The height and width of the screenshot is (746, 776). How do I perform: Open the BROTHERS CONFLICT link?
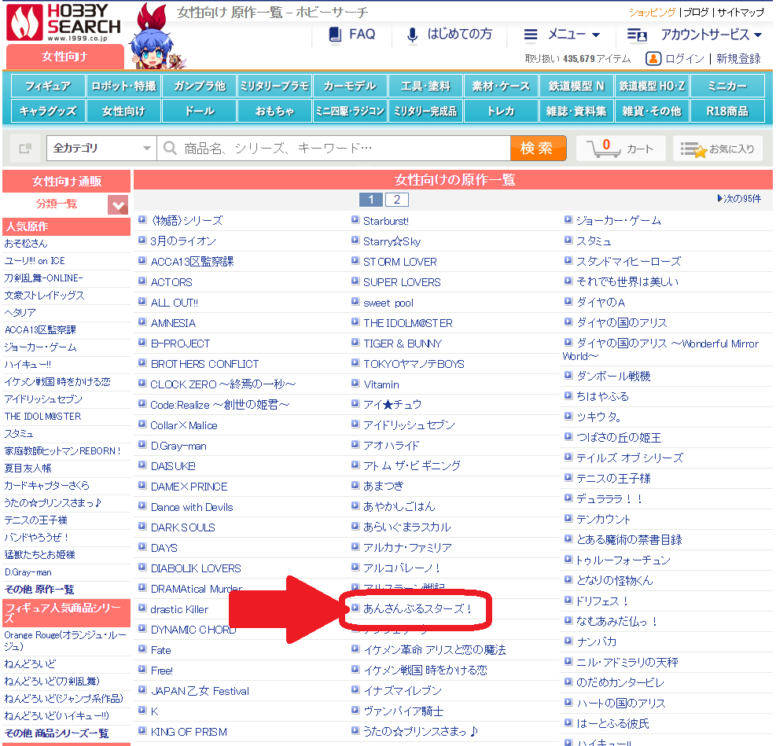click(x=204, y=364)
